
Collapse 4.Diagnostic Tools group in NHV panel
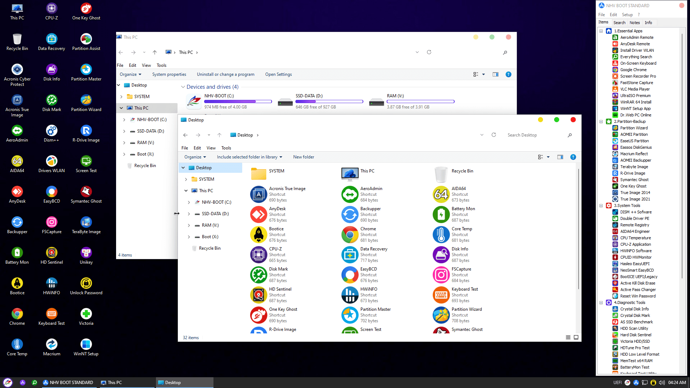point(601,302)
